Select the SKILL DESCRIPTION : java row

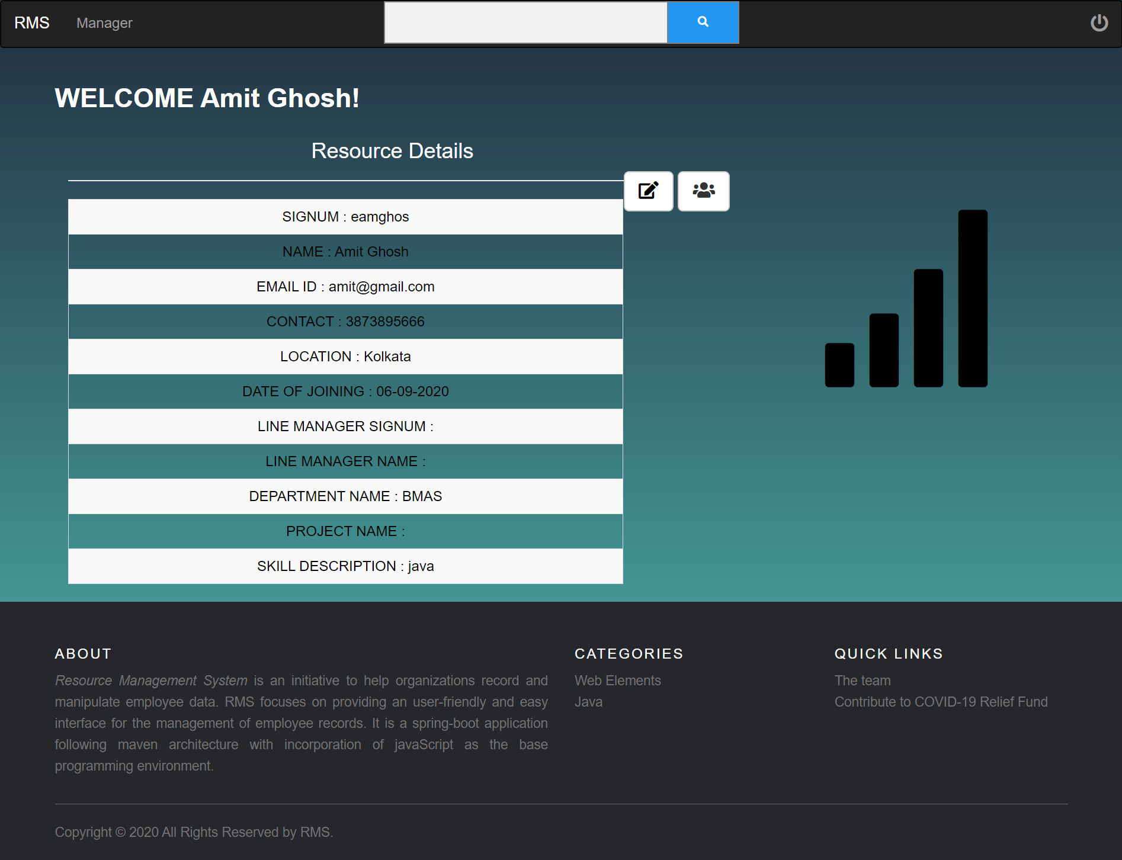(345, 566)
